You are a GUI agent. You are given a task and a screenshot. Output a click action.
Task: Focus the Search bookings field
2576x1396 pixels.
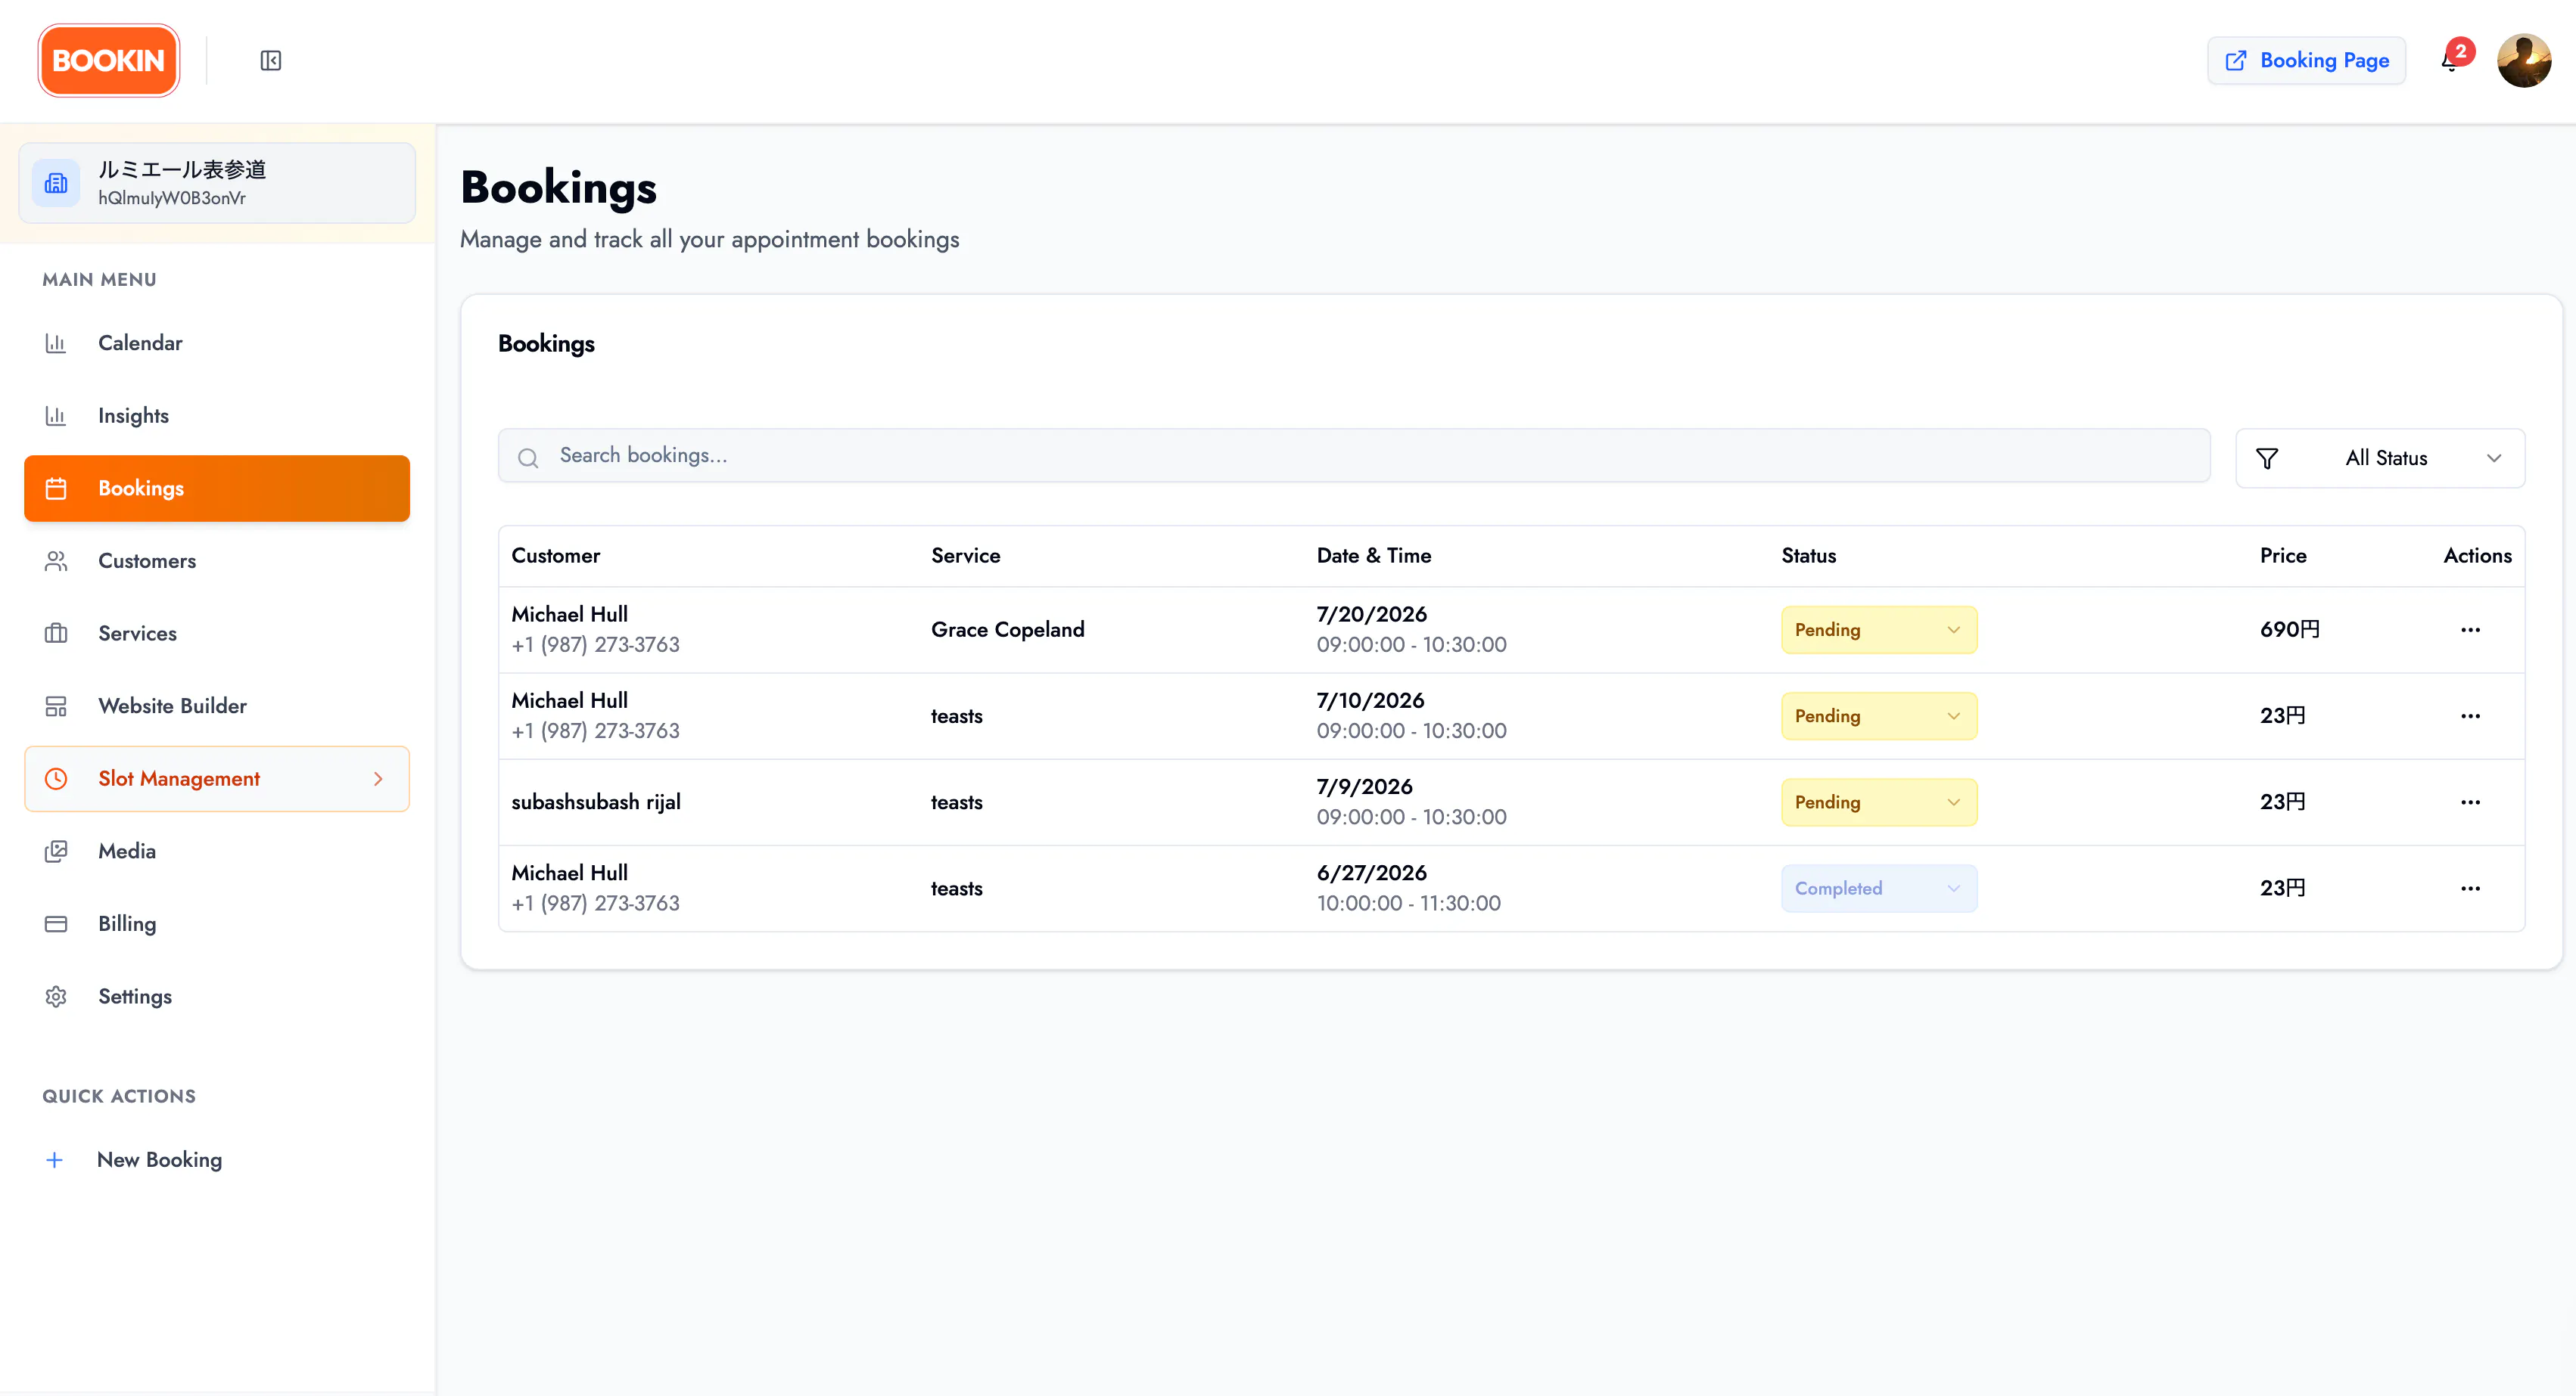tap(1354, 456)
